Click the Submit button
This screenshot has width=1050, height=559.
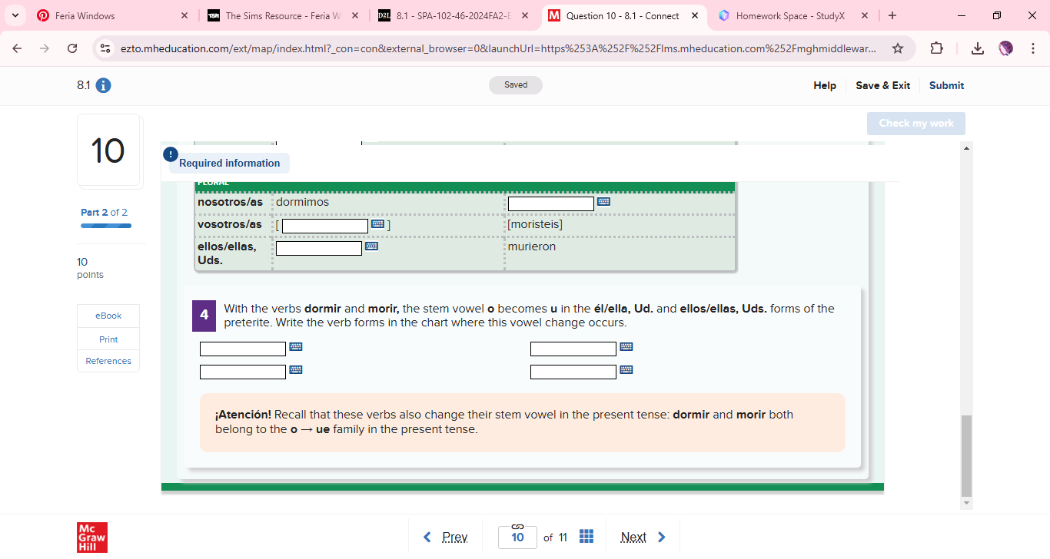pos(946,85)
